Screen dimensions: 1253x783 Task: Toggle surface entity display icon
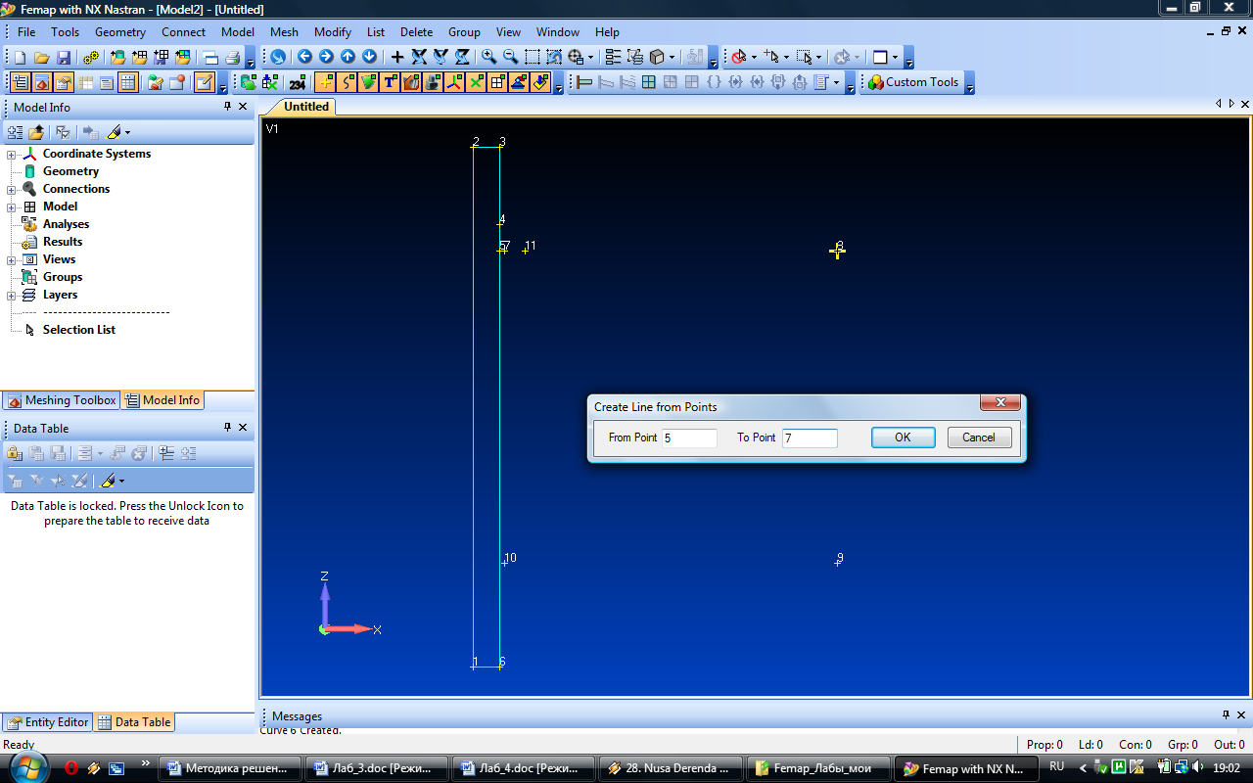[368, 82]
